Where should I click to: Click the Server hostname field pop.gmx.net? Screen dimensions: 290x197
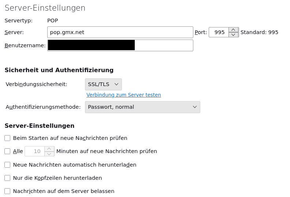click(120, 32)
